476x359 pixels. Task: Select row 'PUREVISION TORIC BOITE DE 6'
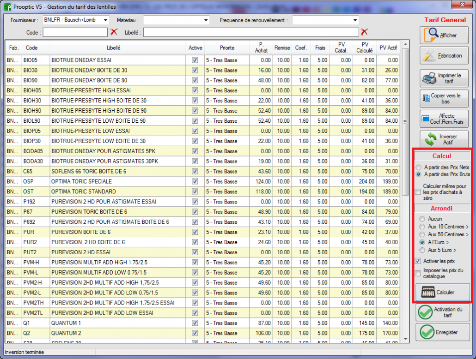[202, 212]
